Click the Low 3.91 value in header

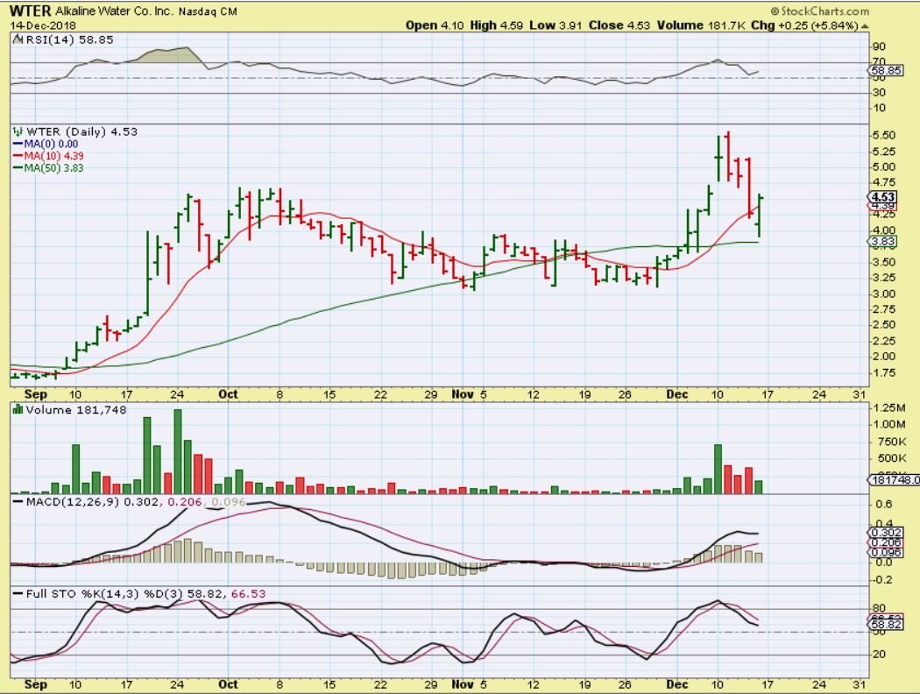(x=556, y=25)
